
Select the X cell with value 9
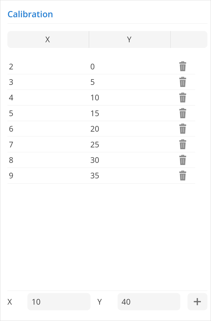(x=11, y=176)
